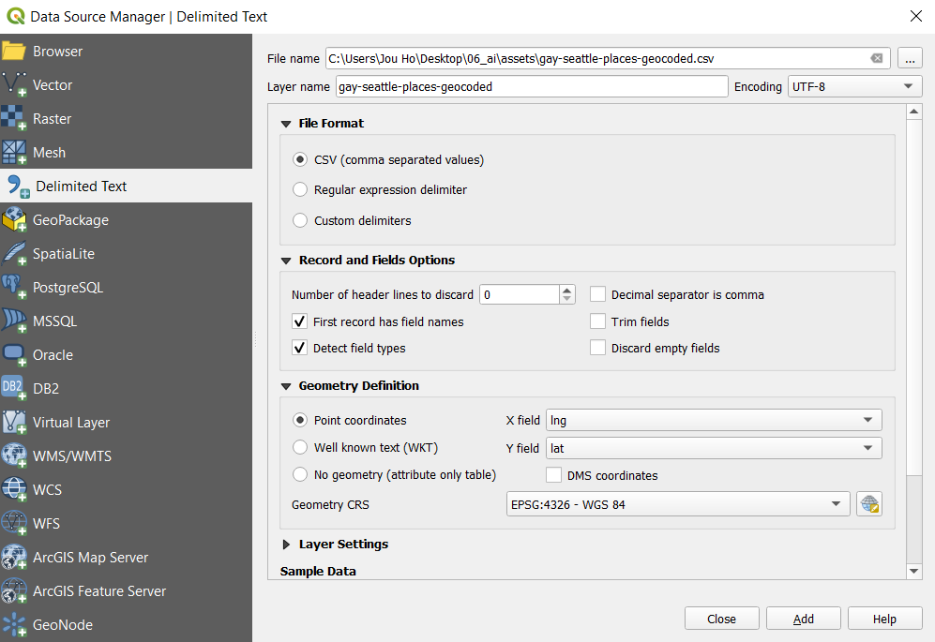Click the Virtual Layer icon
Viewport: 935px width, 642px height.
14,423
